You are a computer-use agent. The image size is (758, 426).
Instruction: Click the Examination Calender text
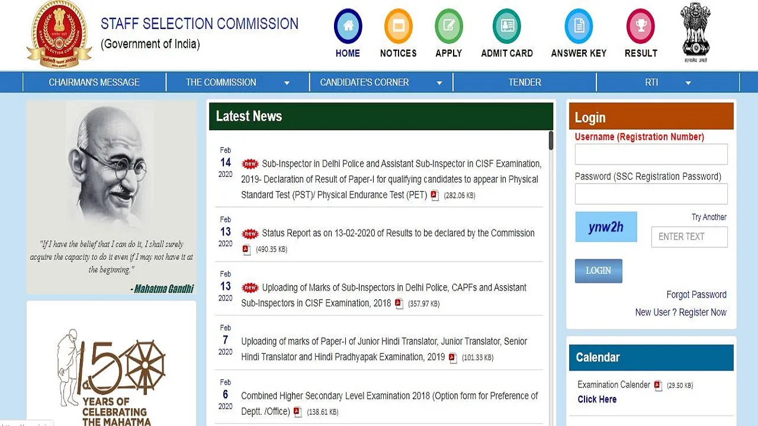point(614,385)
